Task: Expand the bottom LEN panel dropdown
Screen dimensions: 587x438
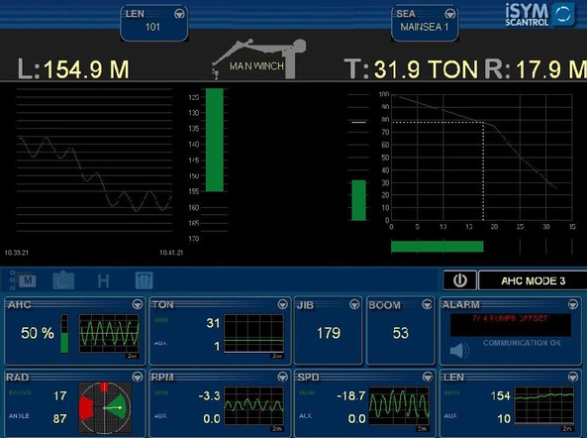Action: 573,377
